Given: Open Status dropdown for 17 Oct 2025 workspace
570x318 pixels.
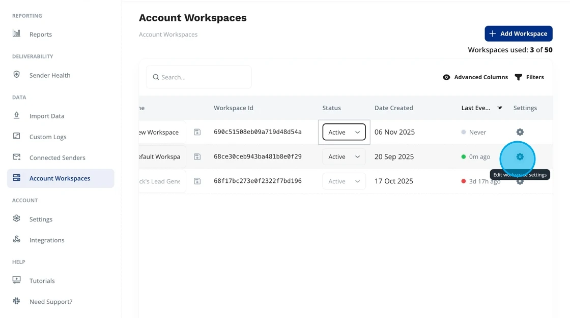Looking at the screenshot, I should pos(344,181).
